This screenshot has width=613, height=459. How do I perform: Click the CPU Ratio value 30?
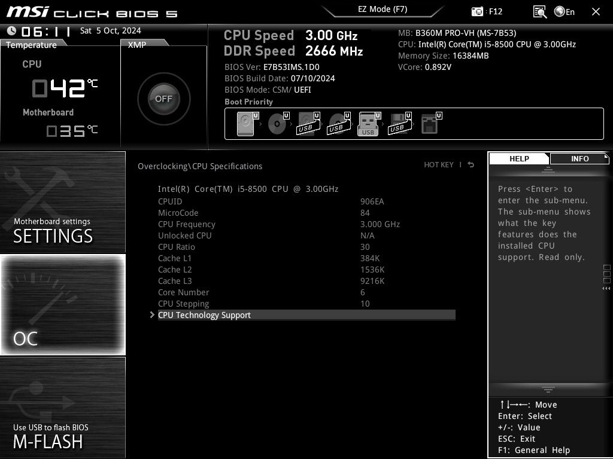tap(365, 247)
